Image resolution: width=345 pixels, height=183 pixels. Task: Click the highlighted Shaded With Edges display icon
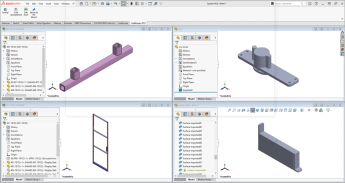pos(252,110)
